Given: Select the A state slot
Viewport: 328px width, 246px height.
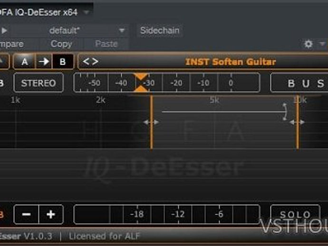Looking at the screenshot, I should [24, 61].
